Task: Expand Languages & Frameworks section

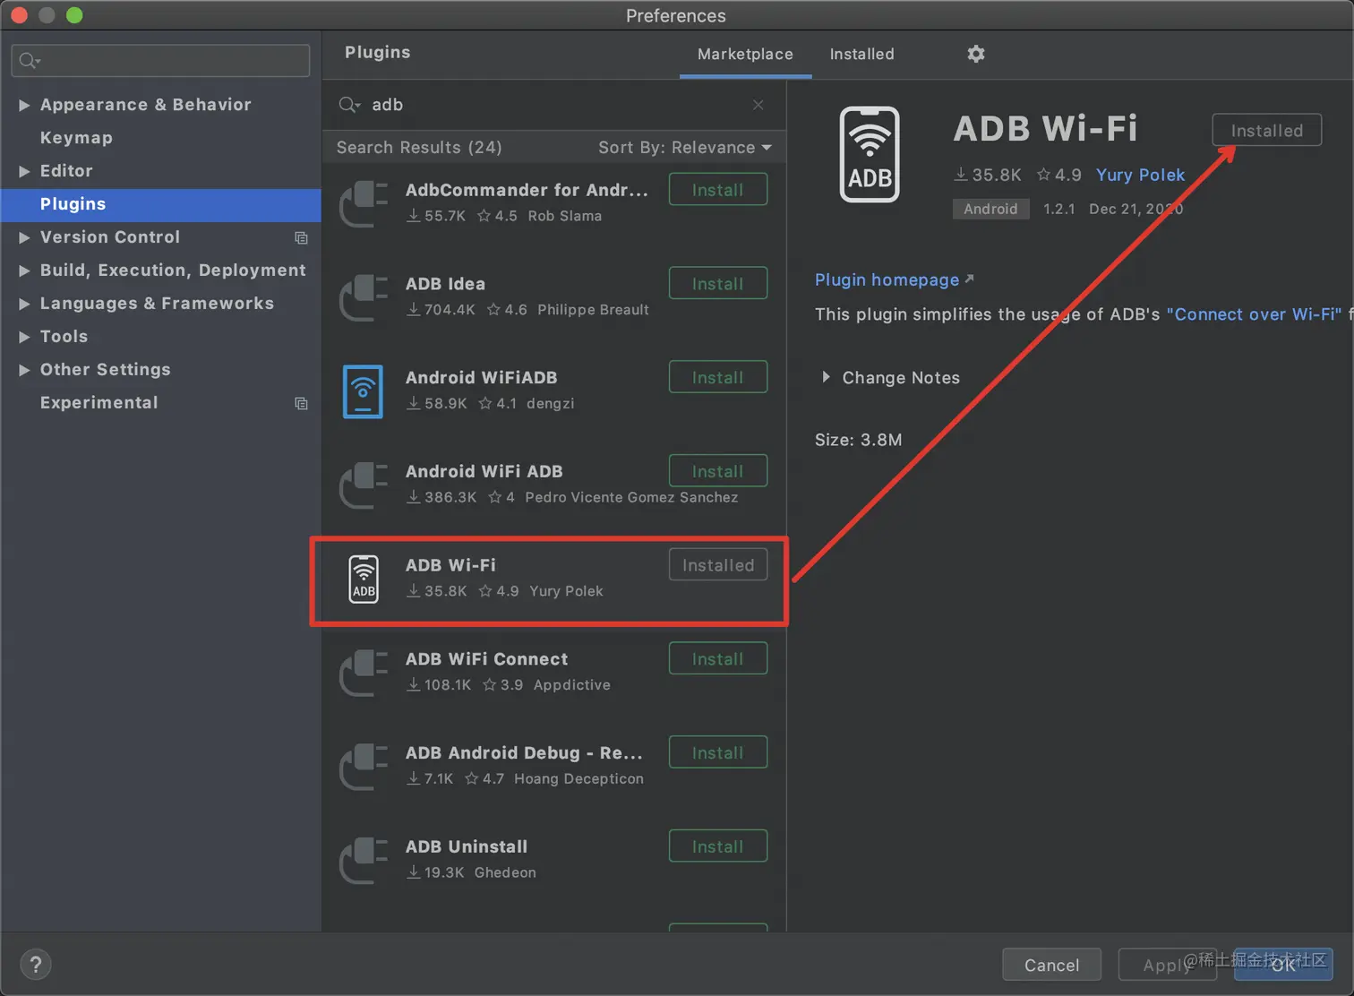Action: (25, 304)
